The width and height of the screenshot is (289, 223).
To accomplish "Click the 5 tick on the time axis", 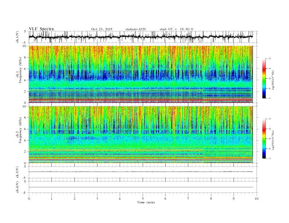I will pyautogui.click(x=143, y=199).
